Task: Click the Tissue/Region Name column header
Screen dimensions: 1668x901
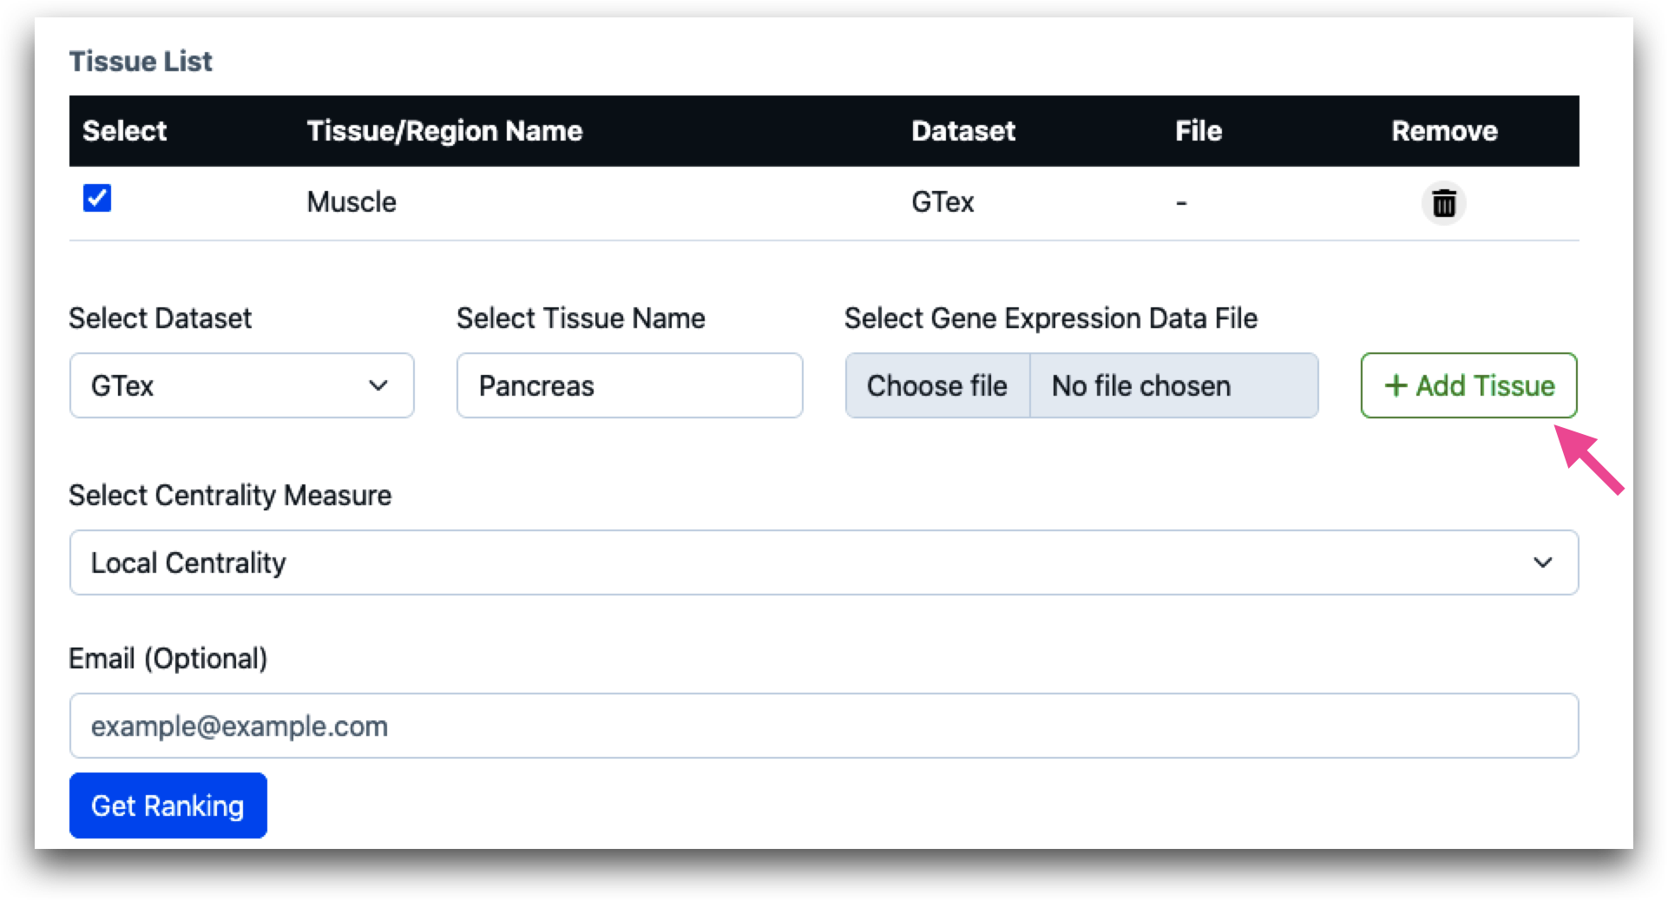Action: (444, 131)
